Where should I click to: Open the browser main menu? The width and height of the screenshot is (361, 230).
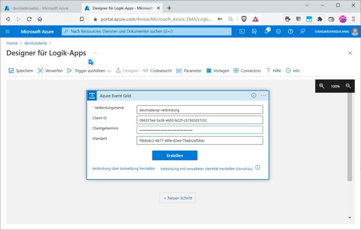tap(353, 19)
